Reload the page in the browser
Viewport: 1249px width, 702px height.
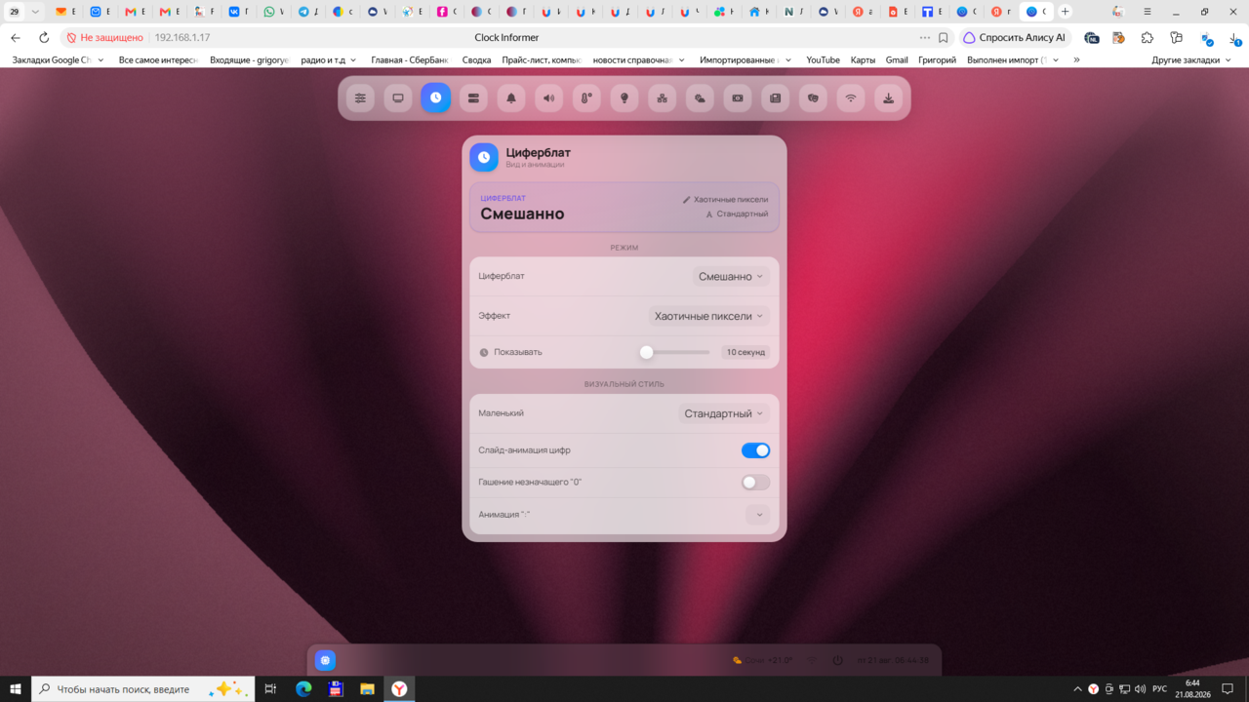click(44, 37)
